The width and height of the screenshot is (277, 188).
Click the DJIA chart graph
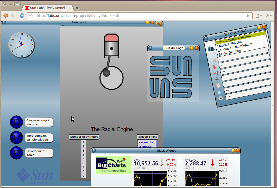tap(151, 178)
